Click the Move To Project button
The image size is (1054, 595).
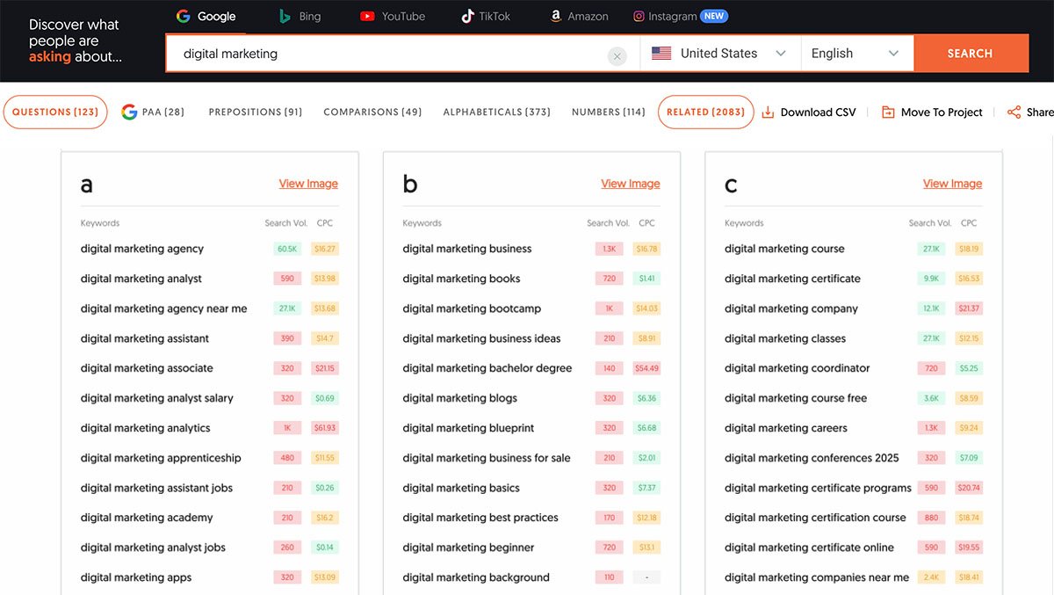point(932,112)
